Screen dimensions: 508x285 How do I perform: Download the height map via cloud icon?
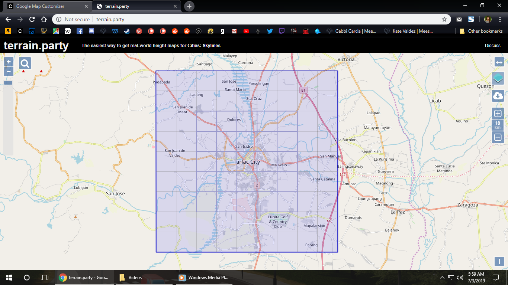(x=498, y=96)
